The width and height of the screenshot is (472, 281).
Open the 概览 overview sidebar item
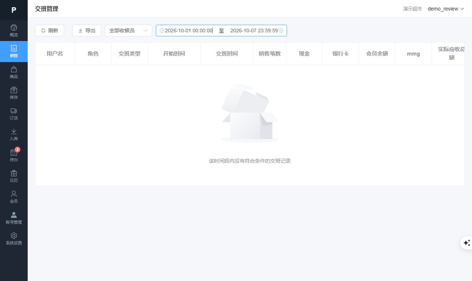tap(14, 31)
